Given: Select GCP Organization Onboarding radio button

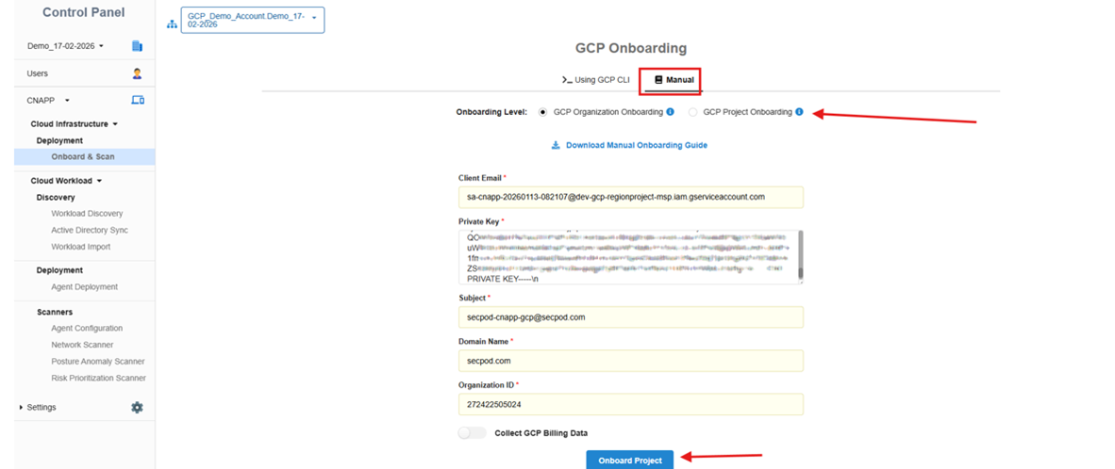Looking at the screenshot, I should pos(542,112).
